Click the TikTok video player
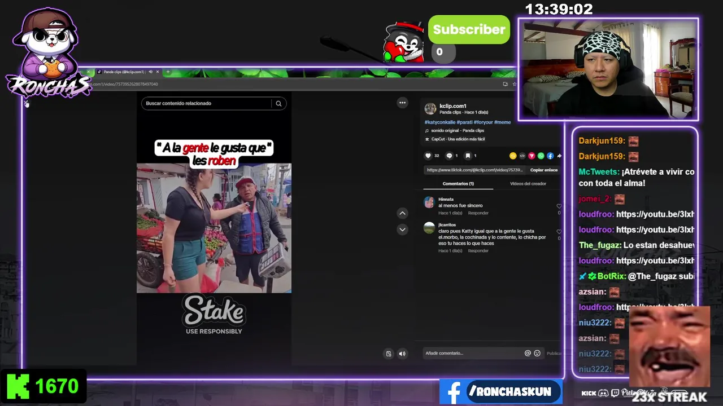This screenshot has width=723, height=406. [214, 228]
